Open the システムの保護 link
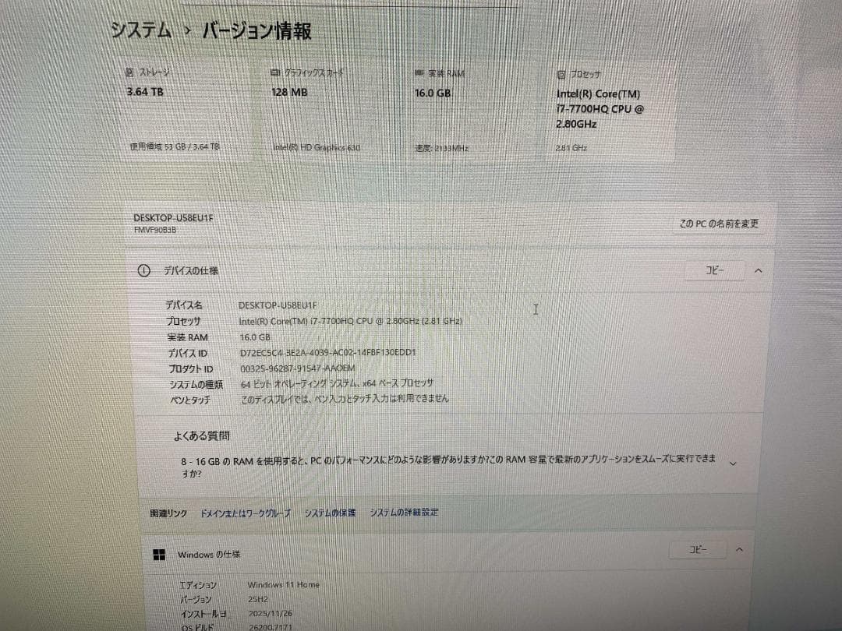This screenshot has height=631, width=842. [330, 513]
